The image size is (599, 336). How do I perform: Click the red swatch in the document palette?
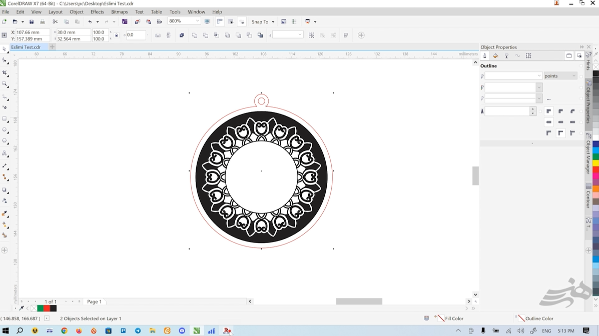point(47,308)
